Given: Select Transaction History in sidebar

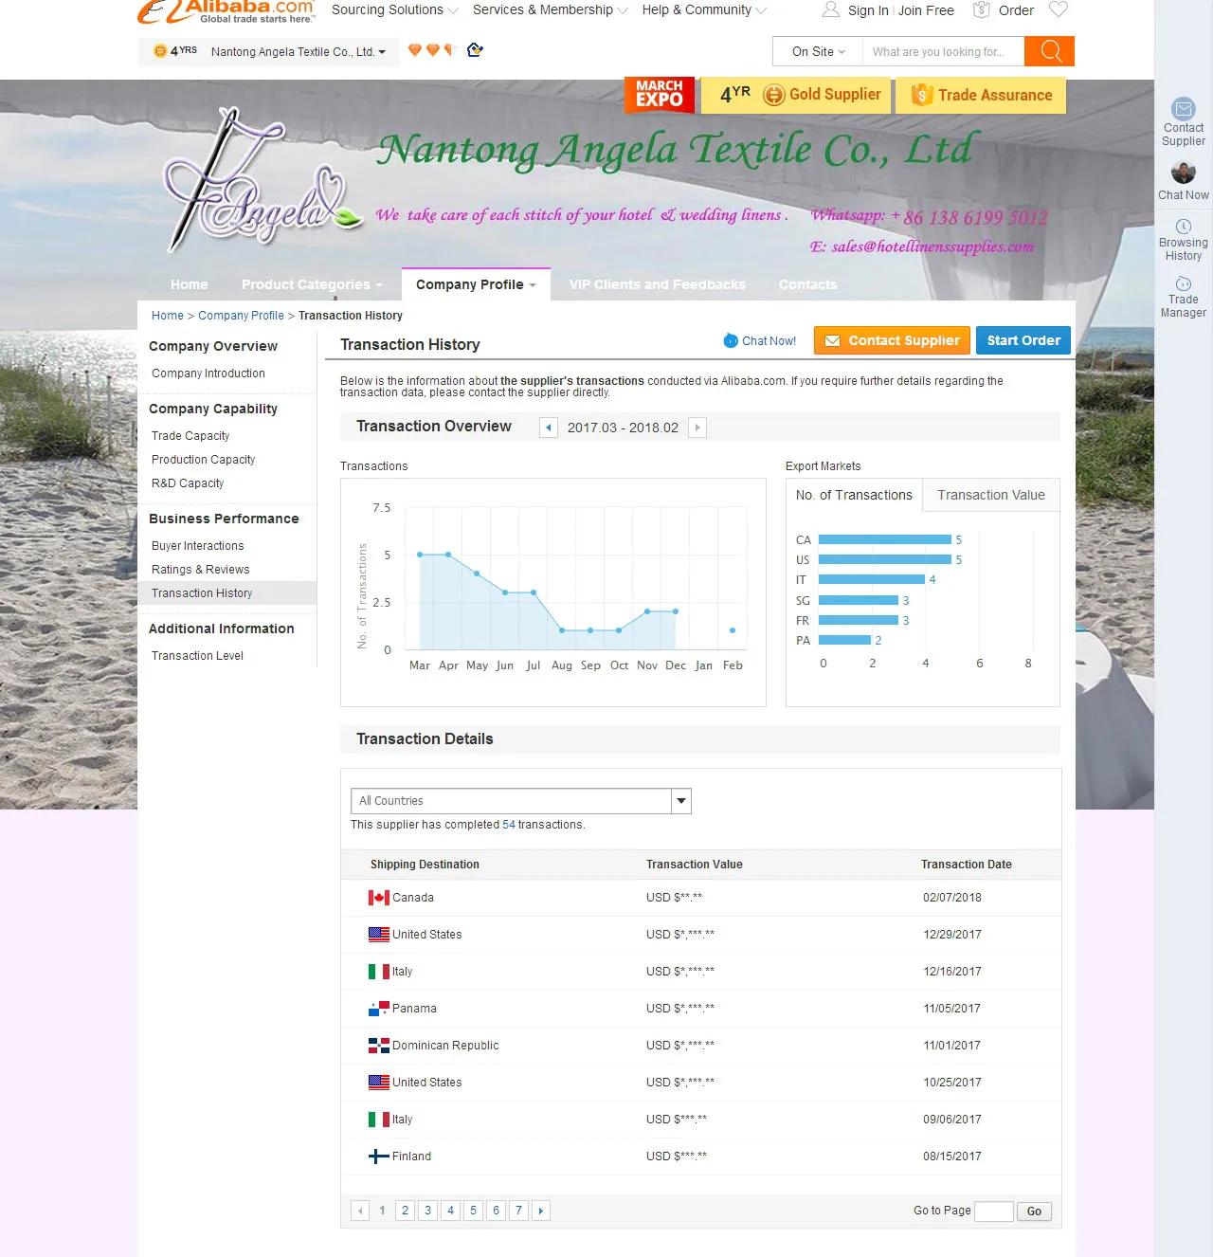Looking at the screenshot, I should click(227, 593).
